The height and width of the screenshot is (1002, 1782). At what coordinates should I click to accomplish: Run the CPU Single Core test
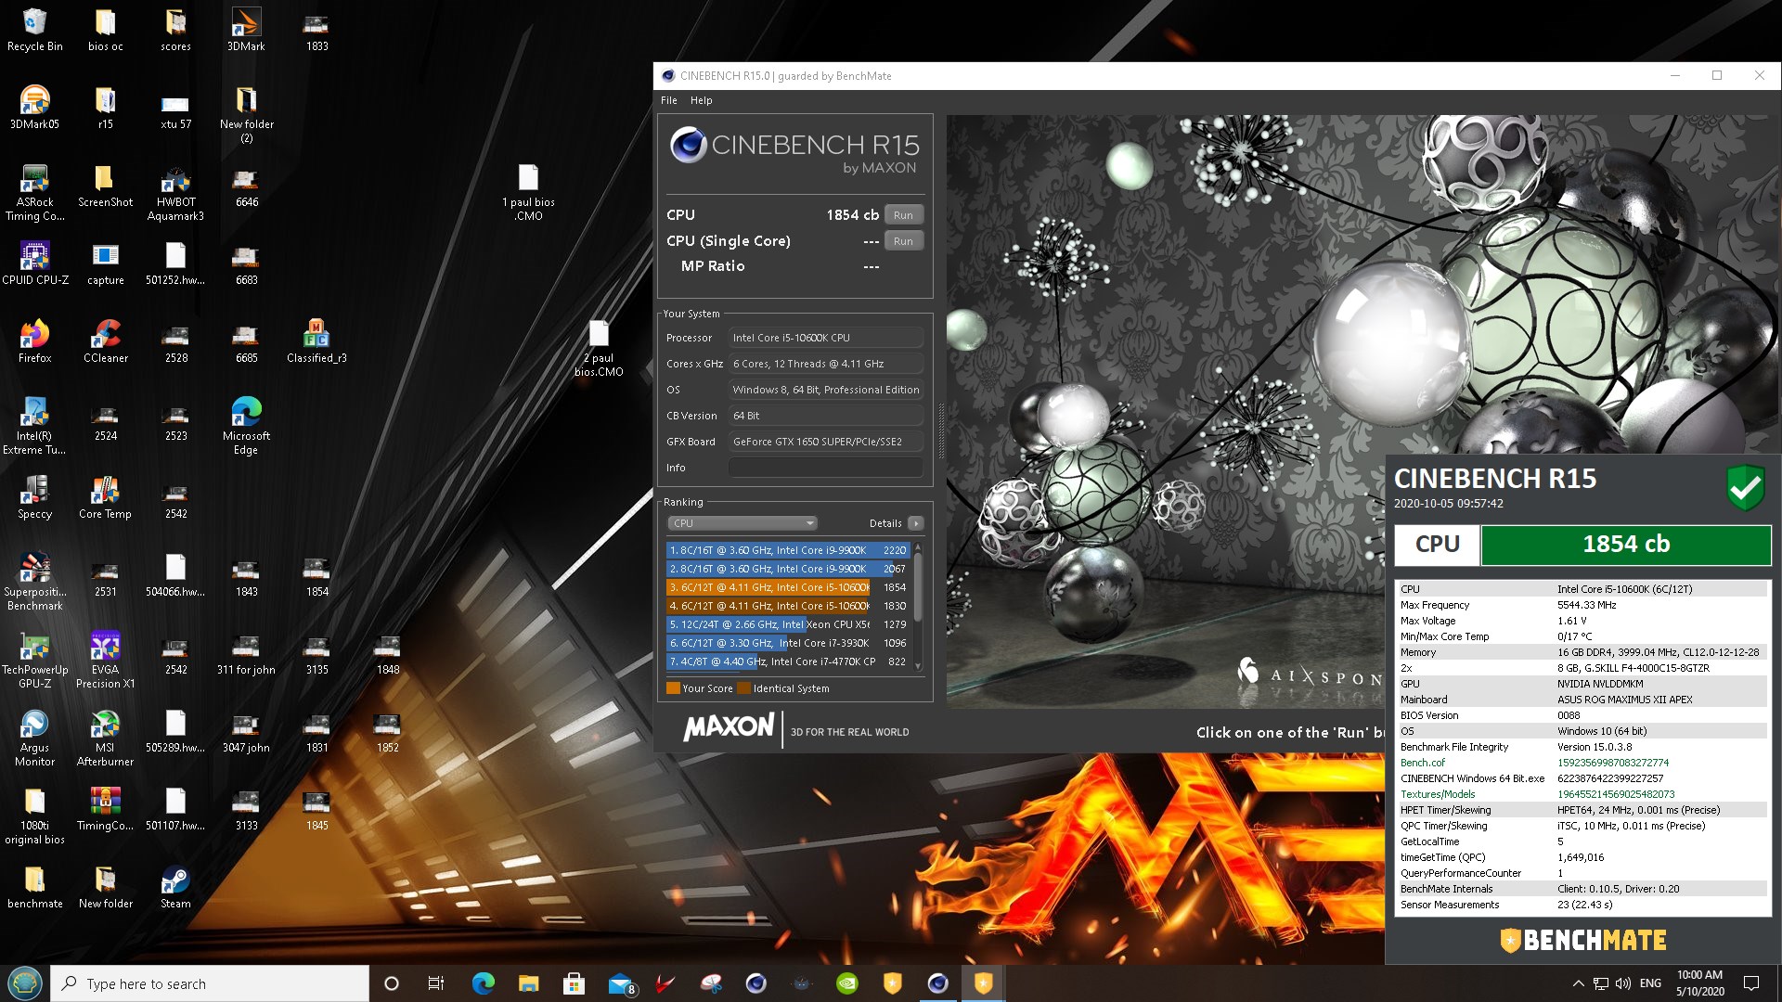pyautogui.click(x=903, y=241)
